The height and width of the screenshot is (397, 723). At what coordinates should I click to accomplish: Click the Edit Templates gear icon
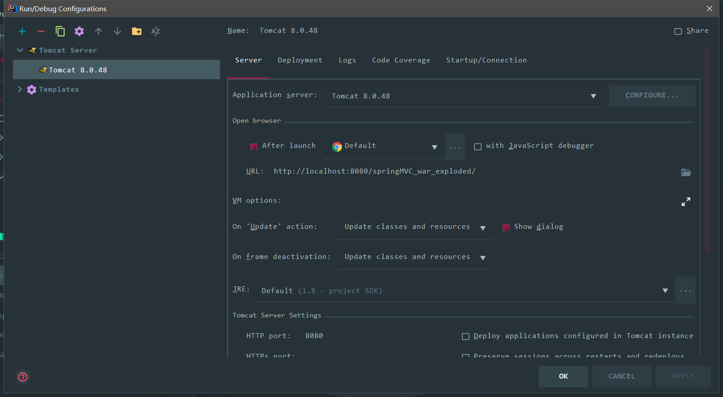point(79,31)
